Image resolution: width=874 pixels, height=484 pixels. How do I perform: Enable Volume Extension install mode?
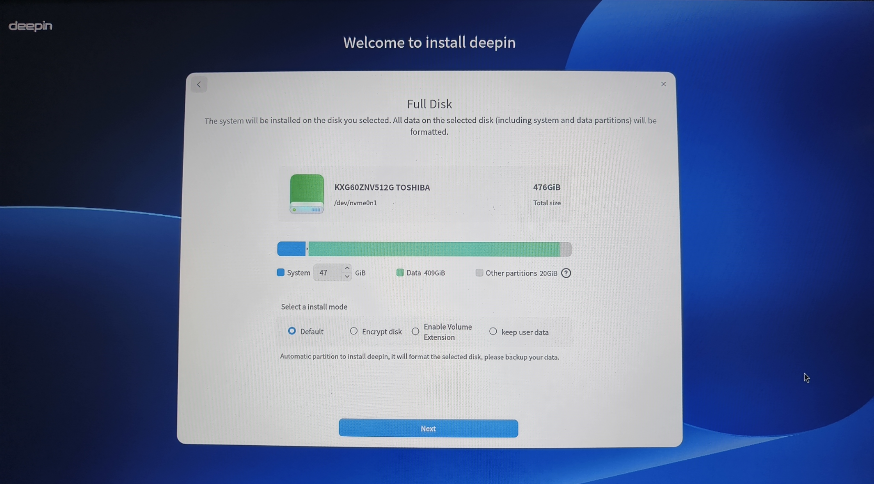pos(416,332)
